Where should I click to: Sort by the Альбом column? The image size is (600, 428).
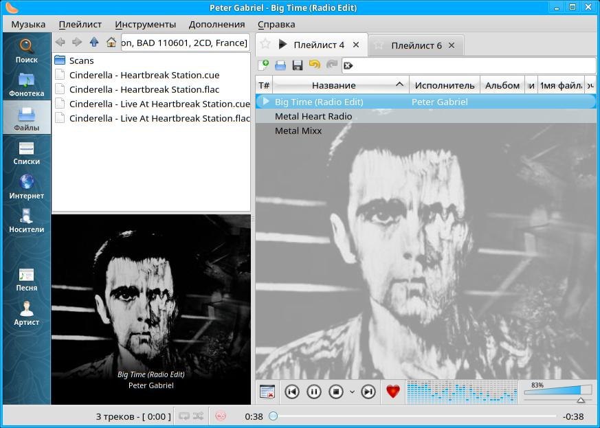pos(502,85)
